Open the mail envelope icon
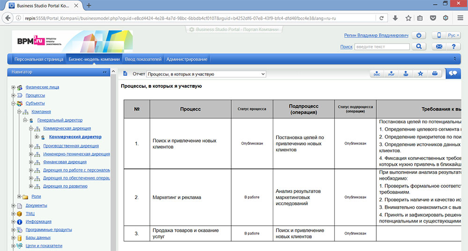The height and width of the screenshot is (251, 468). point(439,47)
